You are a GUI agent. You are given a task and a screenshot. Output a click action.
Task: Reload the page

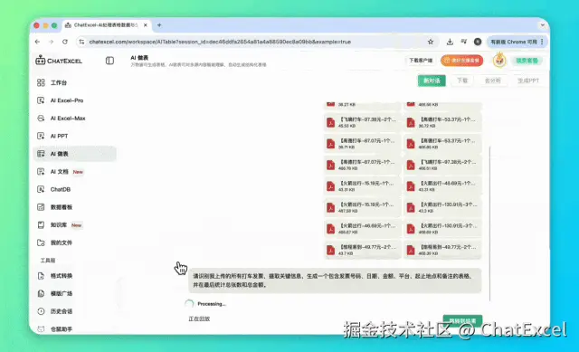[65, 42]
